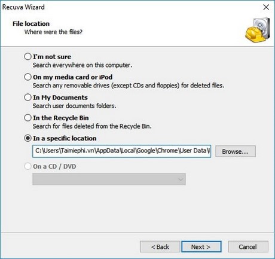Viewport: 275px width, 259px height.
Task: Select the disabled On a CD / DVD option
Action: coord(27,166)
